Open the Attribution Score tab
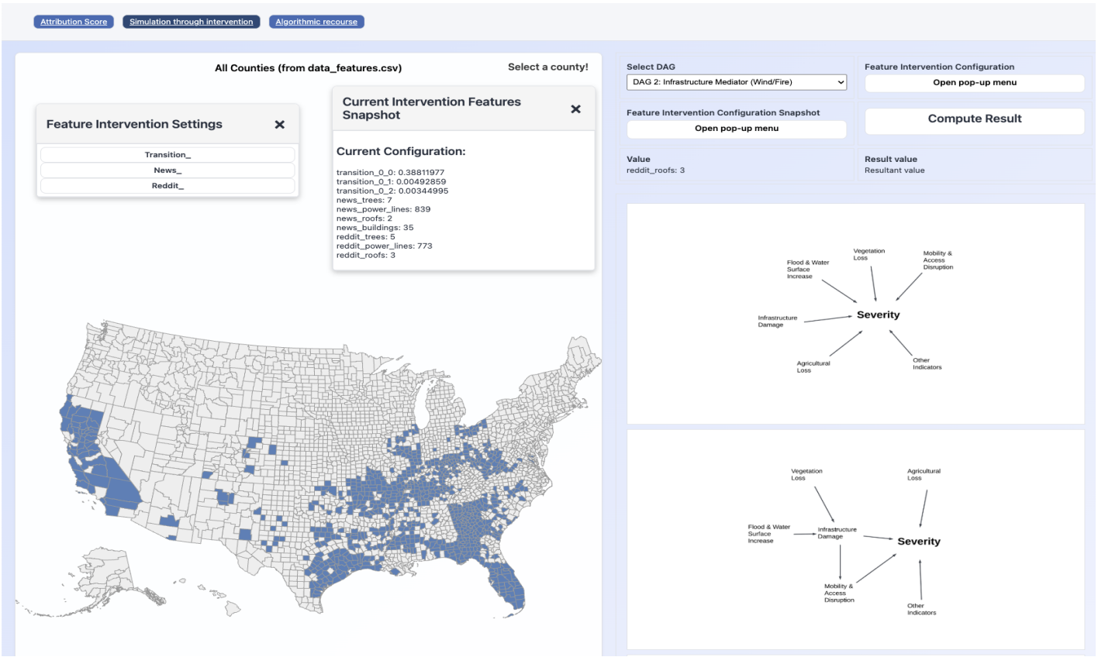The width and height of the screenshot is (1098, 657). tap(74, 22)
